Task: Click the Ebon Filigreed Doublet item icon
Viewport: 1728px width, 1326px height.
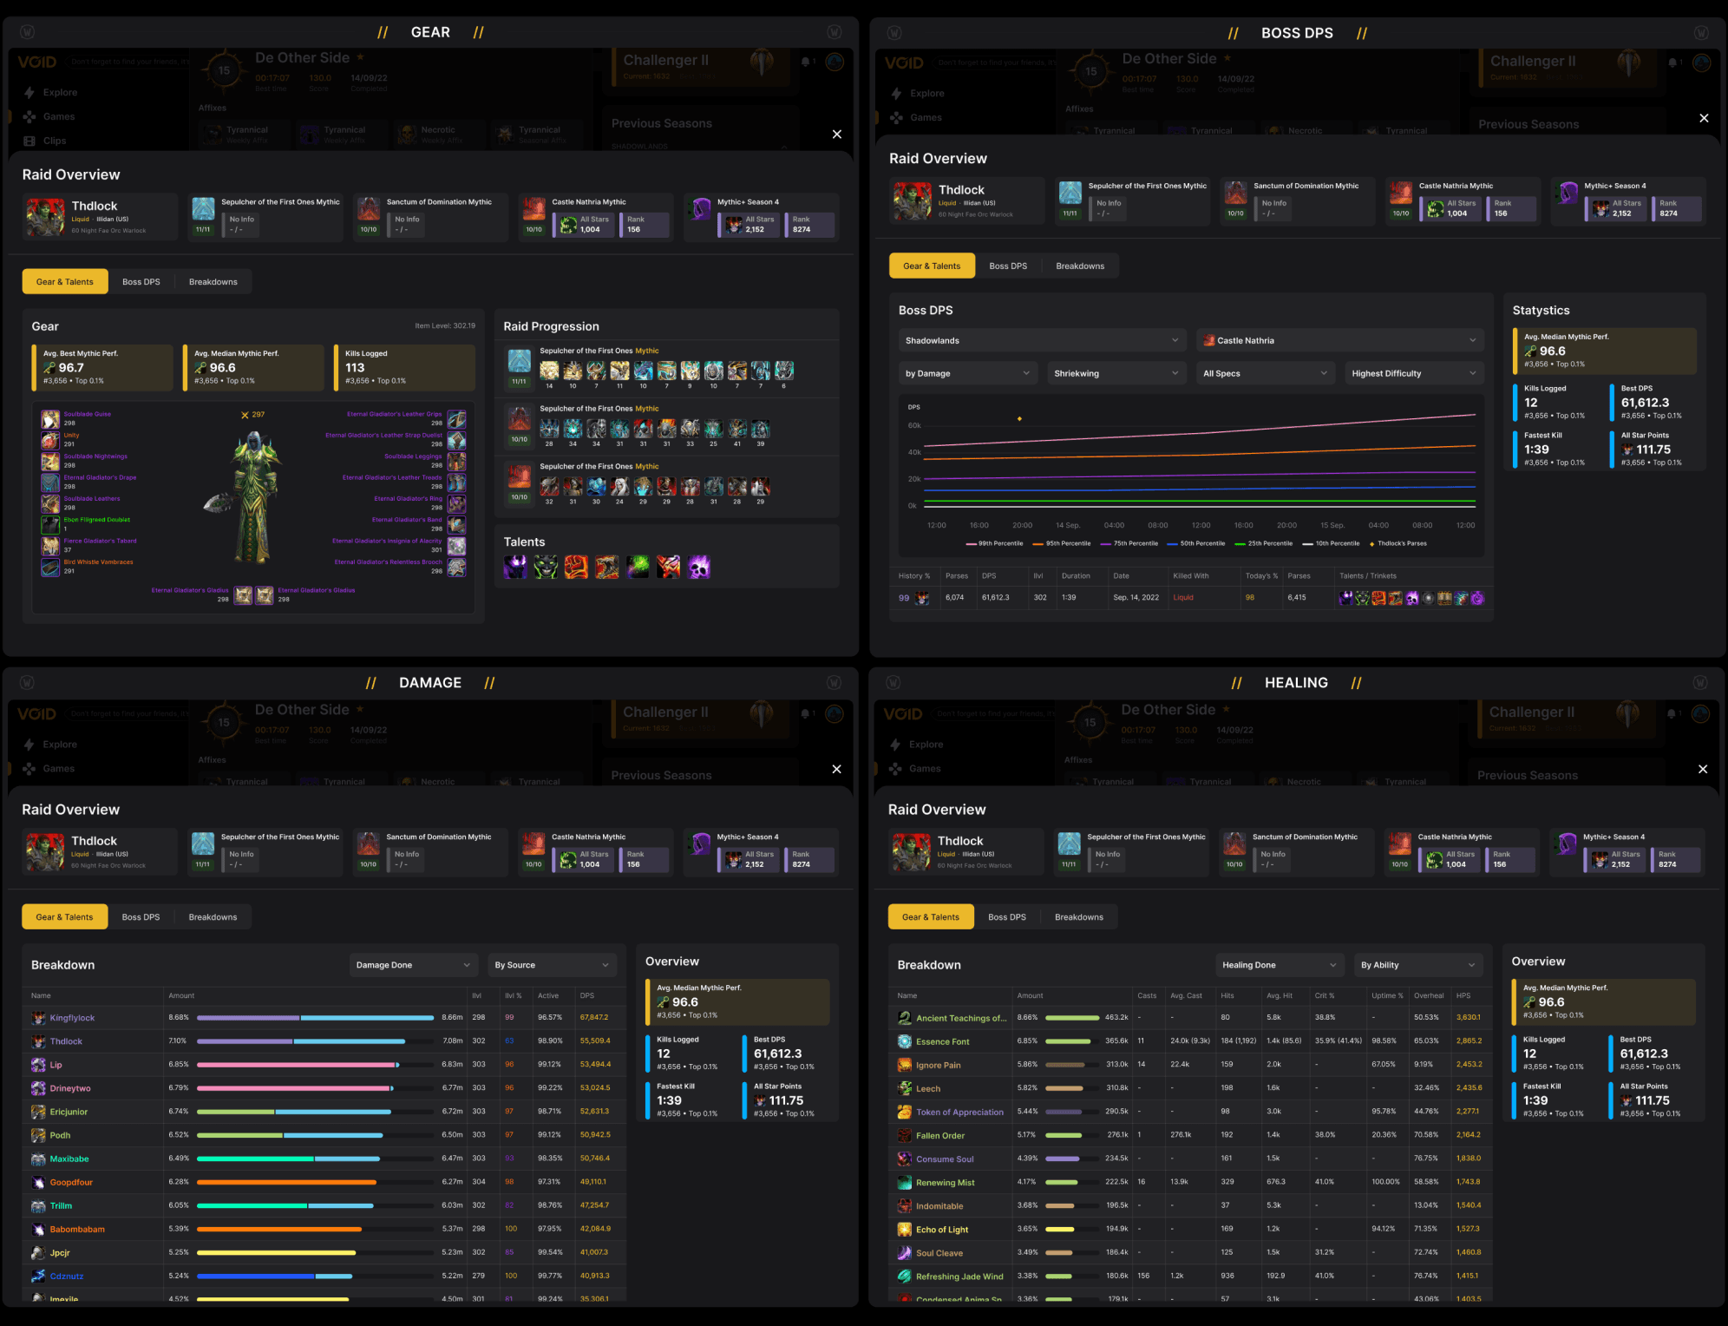Action: [x=50, y=524]
